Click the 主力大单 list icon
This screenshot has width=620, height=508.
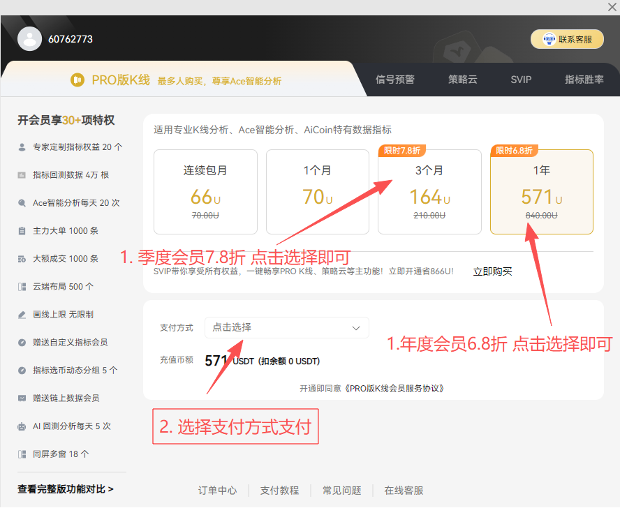[x=23, y=231]
